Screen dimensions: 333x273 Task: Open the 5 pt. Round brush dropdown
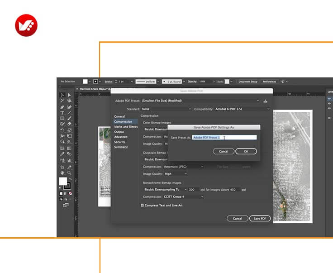pos(173,81)
